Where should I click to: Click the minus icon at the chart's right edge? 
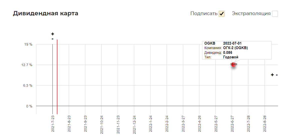(277, 75)
